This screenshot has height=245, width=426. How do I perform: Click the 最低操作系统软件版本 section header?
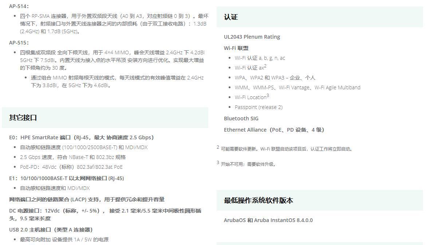(320, 201)
